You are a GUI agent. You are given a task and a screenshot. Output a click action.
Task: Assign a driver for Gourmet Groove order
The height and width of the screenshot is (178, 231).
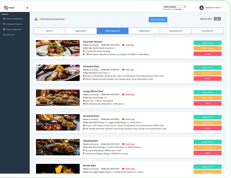tap(207, 43)
